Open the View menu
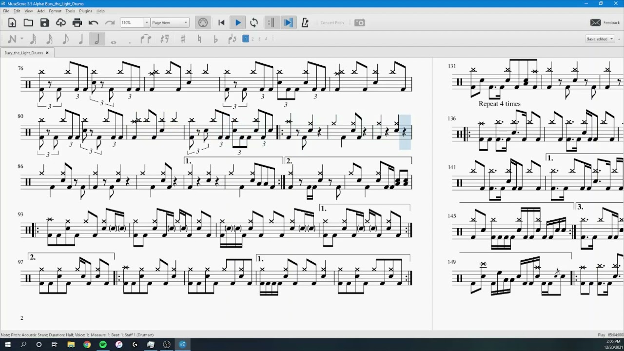The width and height of the screenshot is (624, 351). pyautogui.click(x=29, y=11)
